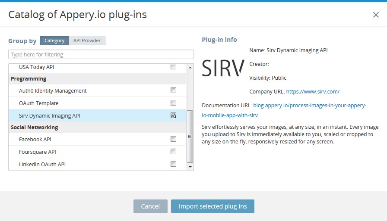
Task: Select the Facebook API list row
Action: pos(98,139)
